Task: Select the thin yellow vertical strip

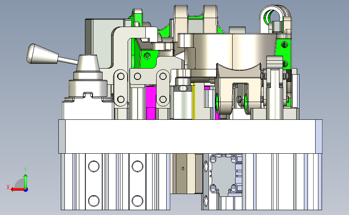Action: tap(194, 102)
